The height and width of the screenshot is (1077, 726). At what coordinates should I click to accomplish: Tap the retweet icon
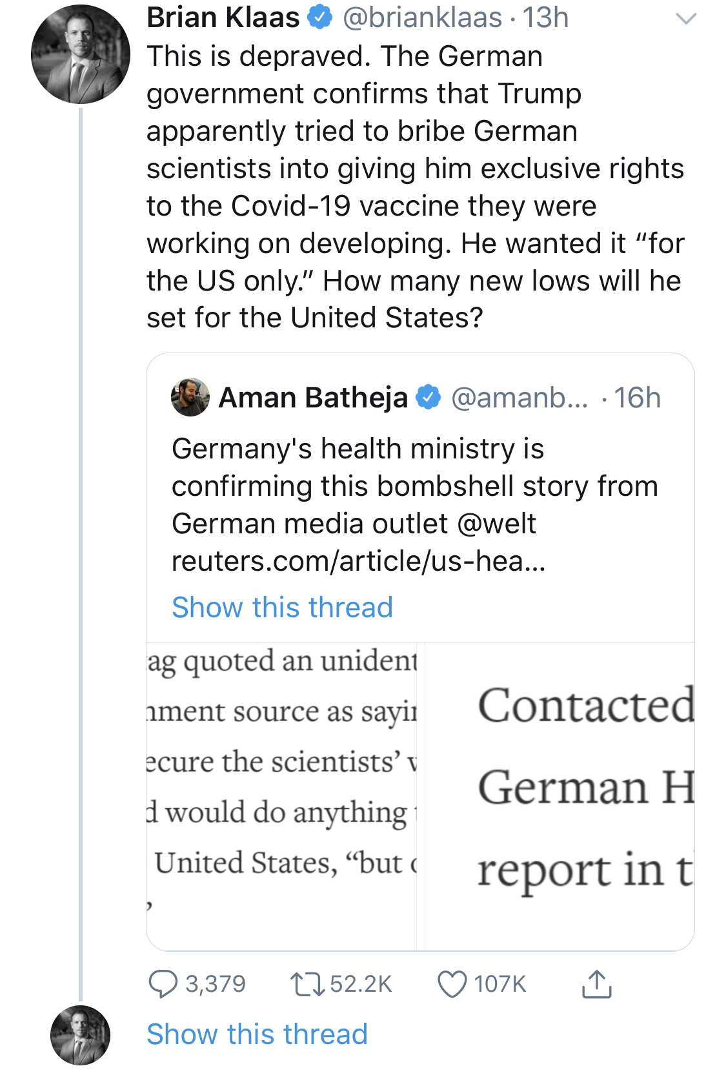pyautogui.click(x=307, y=984)
